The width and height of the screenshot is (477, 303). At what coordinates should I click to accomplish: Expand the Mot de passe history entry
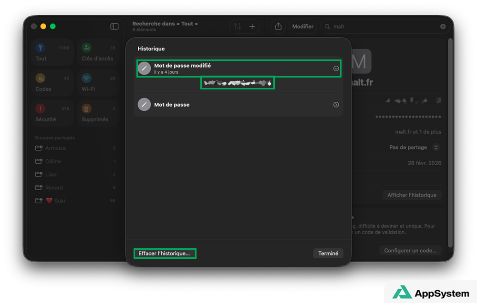(336, 105)
